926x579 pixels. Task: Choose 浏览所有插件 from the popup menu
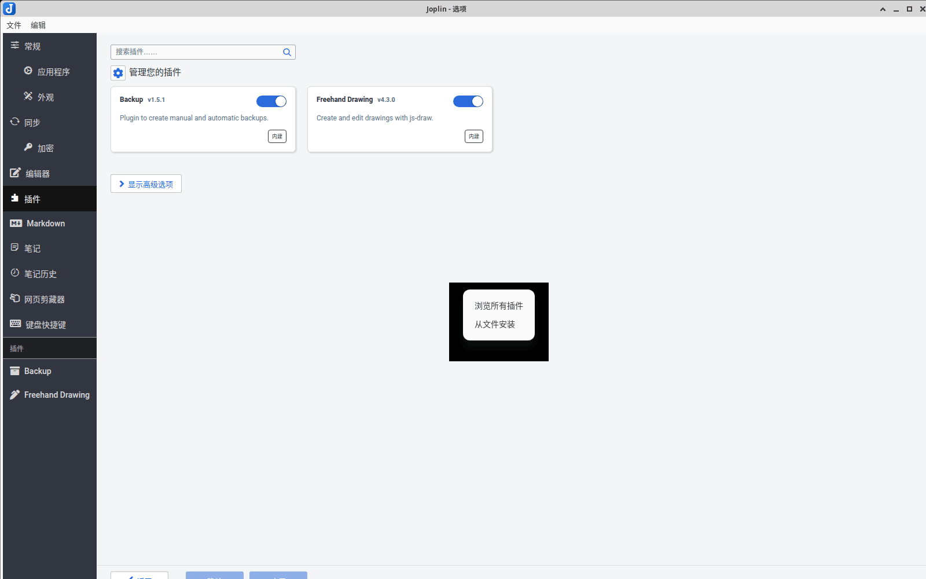coord(499,306)
